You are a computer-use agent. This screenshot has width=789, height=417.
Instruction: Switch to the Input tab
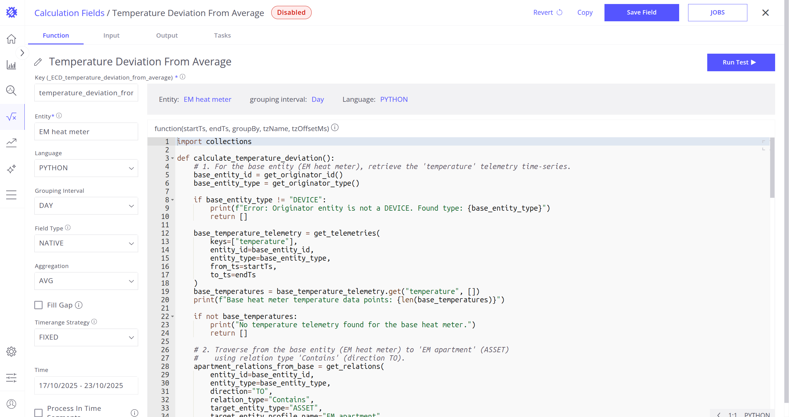click(x=111, y=35)
